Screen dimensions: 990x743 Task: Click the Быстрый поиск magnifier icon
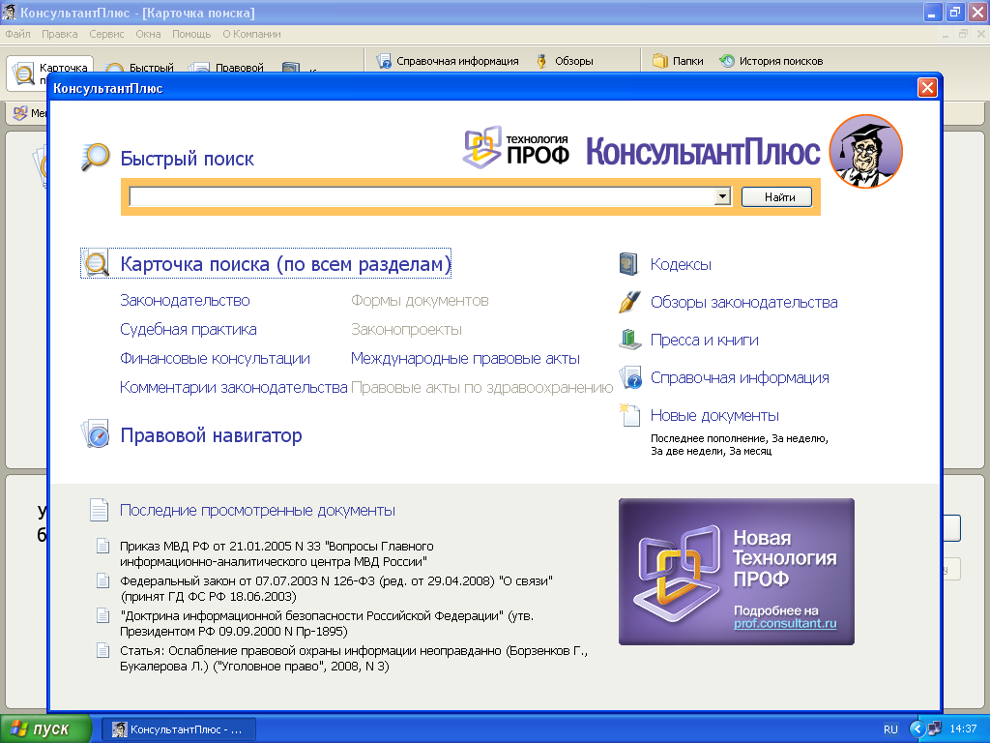(x=96, y=158)
